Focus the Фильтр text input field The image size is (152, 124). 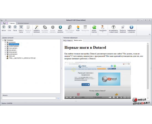(x=29, y=98)
